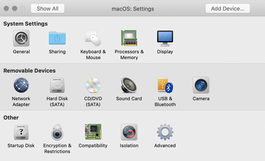Click the Add Device... button
265x161 pixels.
[x=227, y=9]
